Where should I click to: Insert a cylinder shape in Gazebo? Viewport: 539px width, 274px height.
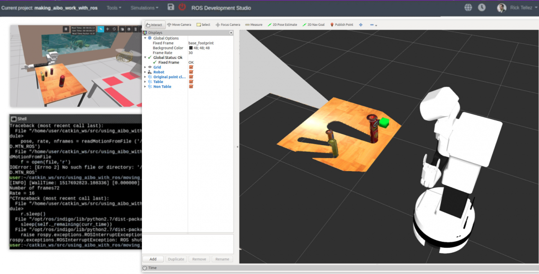click(x=135, y=29)
